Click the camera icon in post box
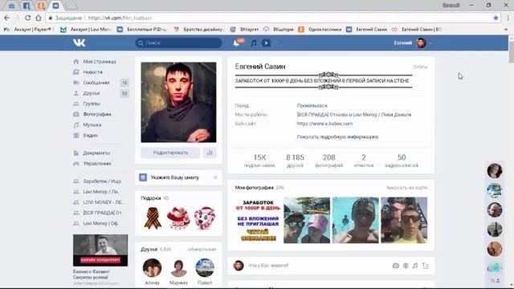Image resolution: width=514 pixels, height=289 pixels. point(396,266)
